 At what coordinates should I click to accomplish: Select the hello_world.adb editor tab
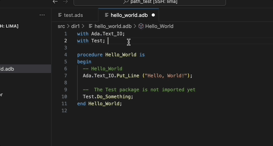pos(128,15)
